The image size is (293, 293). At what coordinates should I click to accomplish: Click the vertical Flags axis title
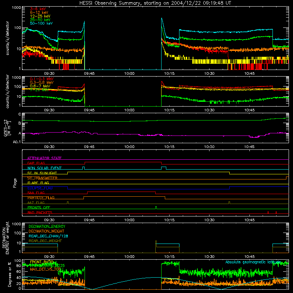pyautogui.click(x=15, y=183)
